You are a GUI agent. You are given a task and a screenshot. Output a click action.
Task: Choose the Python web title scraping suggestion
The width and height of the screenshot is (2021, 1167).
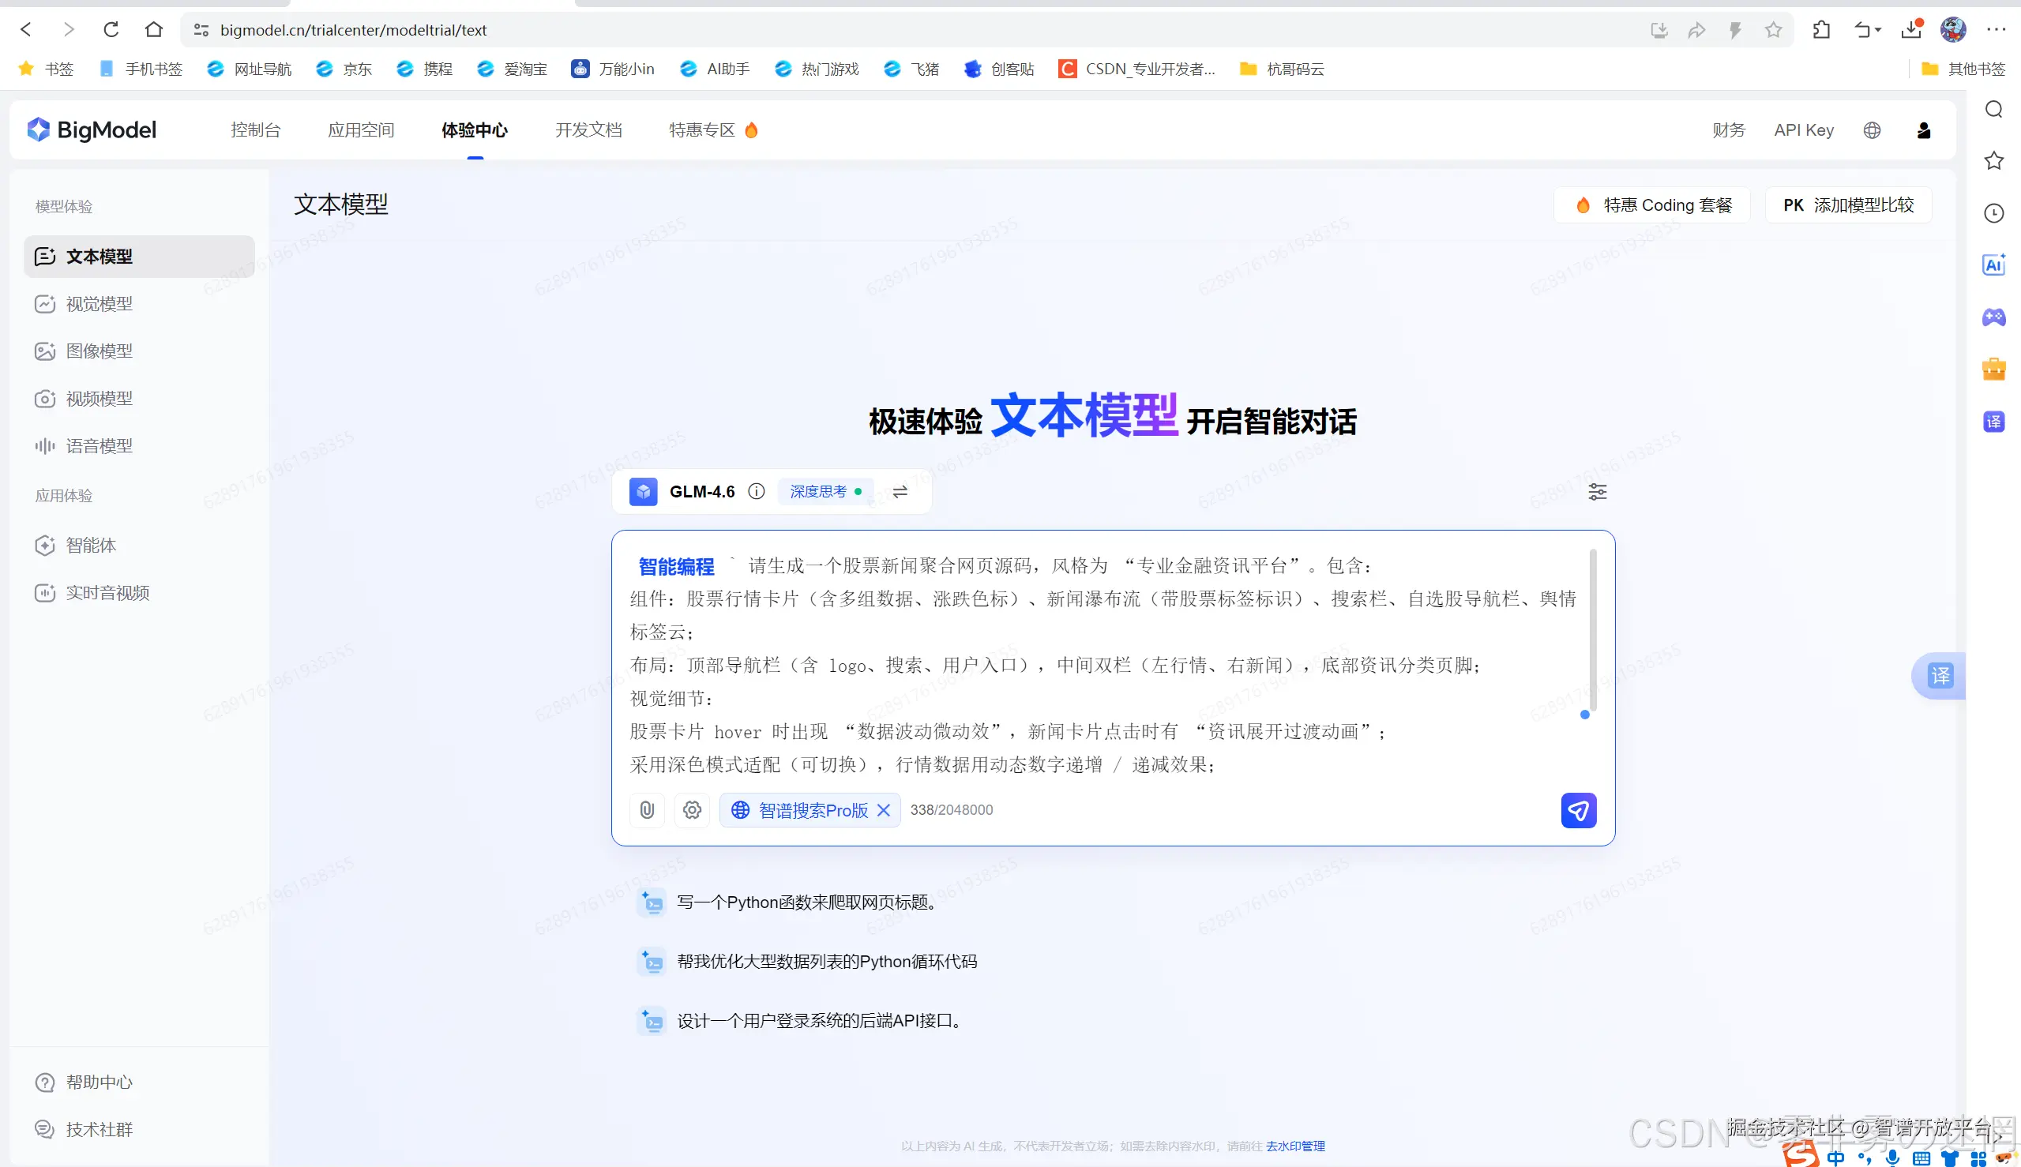[x=806, y=902]
